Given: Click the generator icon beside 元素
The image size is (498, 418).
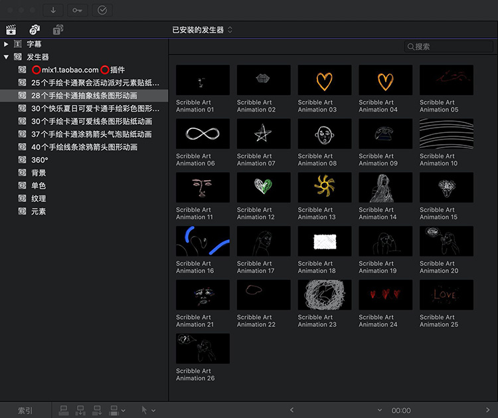Looking at the screenshot, I should (22, 211).
